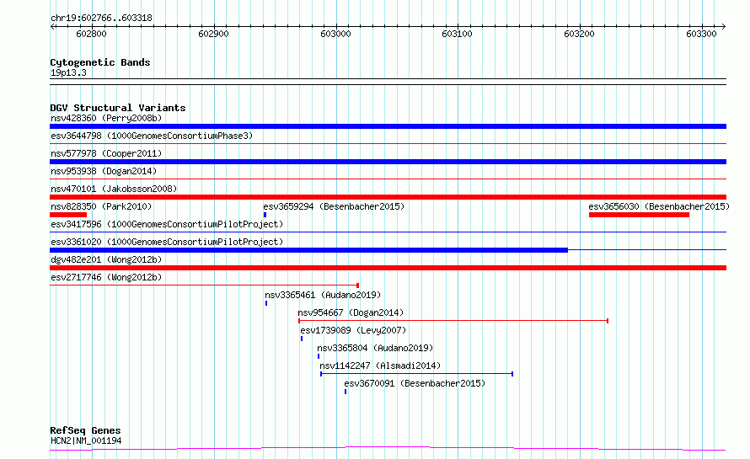Click the blue bar under nsv577978

click(x=388, y=162)
